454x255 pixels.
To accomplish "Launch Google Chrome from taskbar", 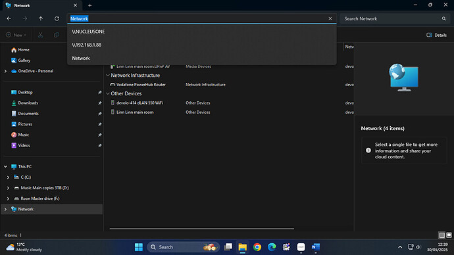I will (x=257, y=247).
